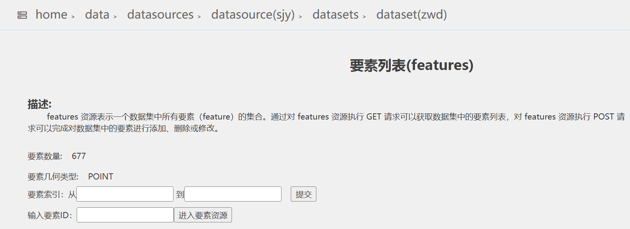
Task: Focus the feature index 从 start field
Action: tap(125, 194)
